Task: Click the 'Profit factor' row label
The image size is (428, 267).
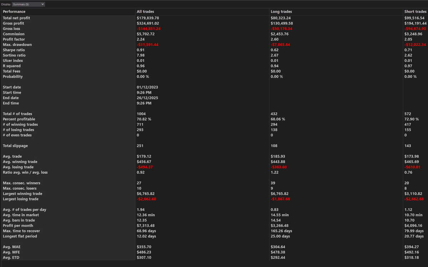Action: pos(14,39)
